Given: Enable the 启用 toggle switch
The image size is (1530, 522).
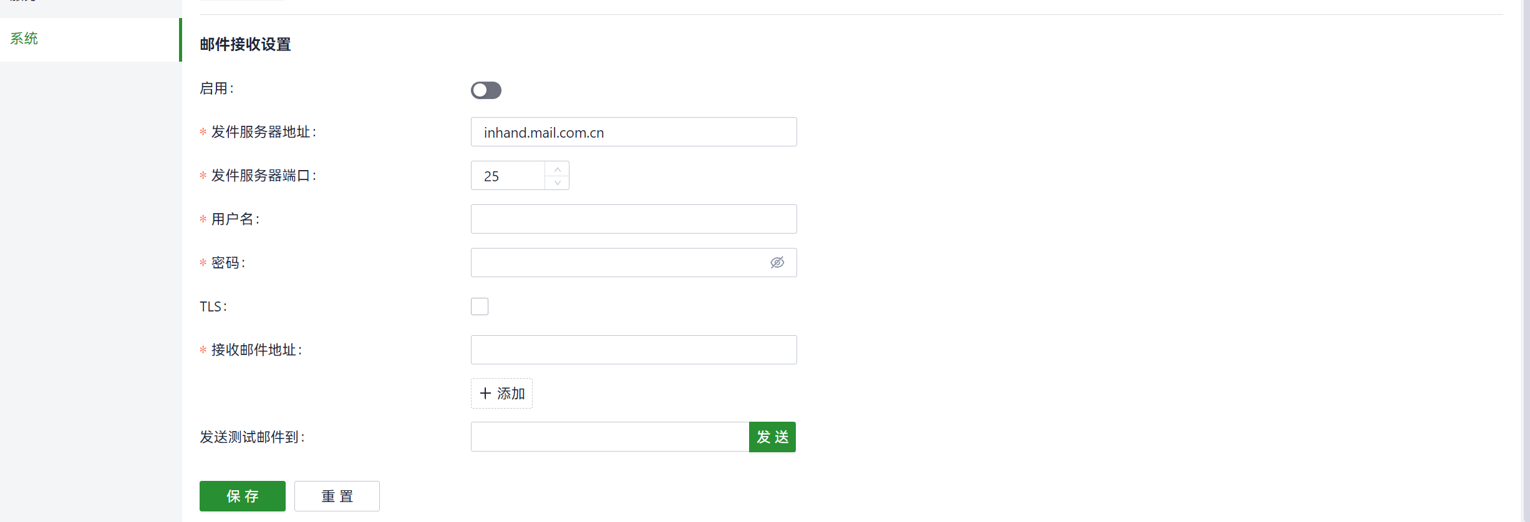Looking at the screenshot, I should click(x=486, y=90).
